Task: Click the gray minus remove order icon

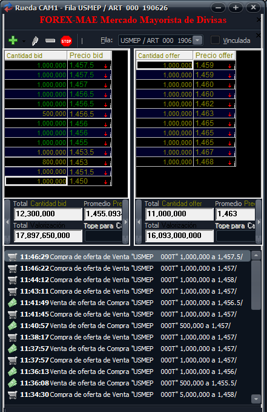Action: coord(50,40)
